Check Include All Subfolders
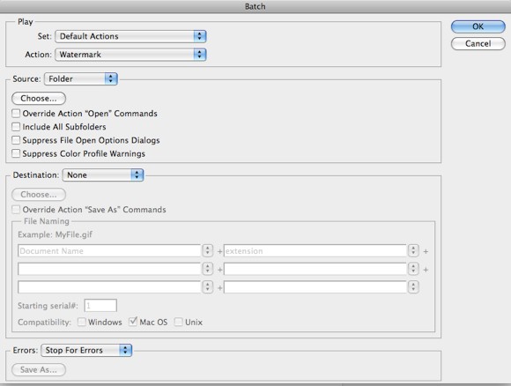The width and height of the screenshot is (511, 386). tap(16, 127)
